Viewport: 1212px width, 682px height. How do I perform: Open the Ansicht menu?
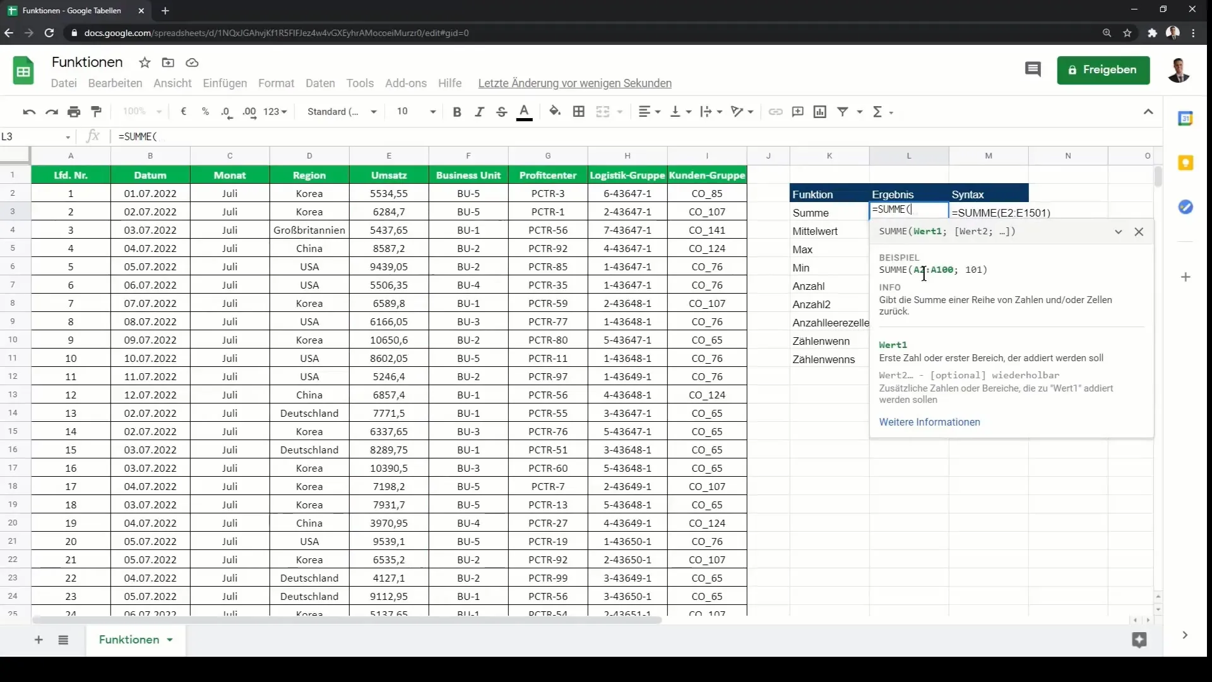[x=172, y=83]
